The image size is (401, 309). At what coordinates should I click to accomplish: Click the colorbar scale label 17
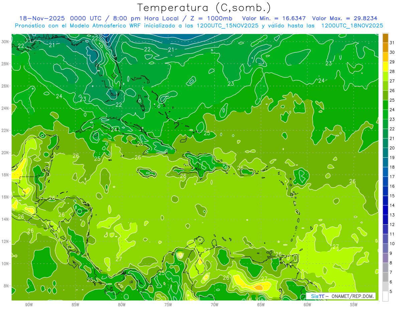(x=392, y=177)
